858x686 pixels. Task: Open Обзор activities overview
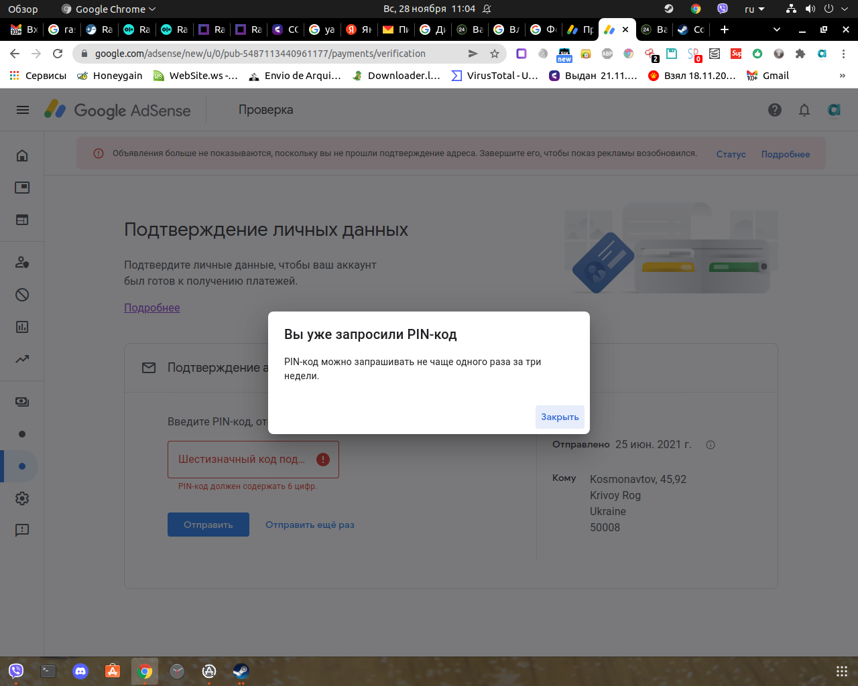point(23,9)
